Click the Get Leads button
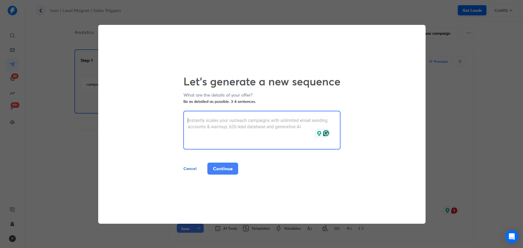This screenshot has height=248, width=523. point(472,10)
